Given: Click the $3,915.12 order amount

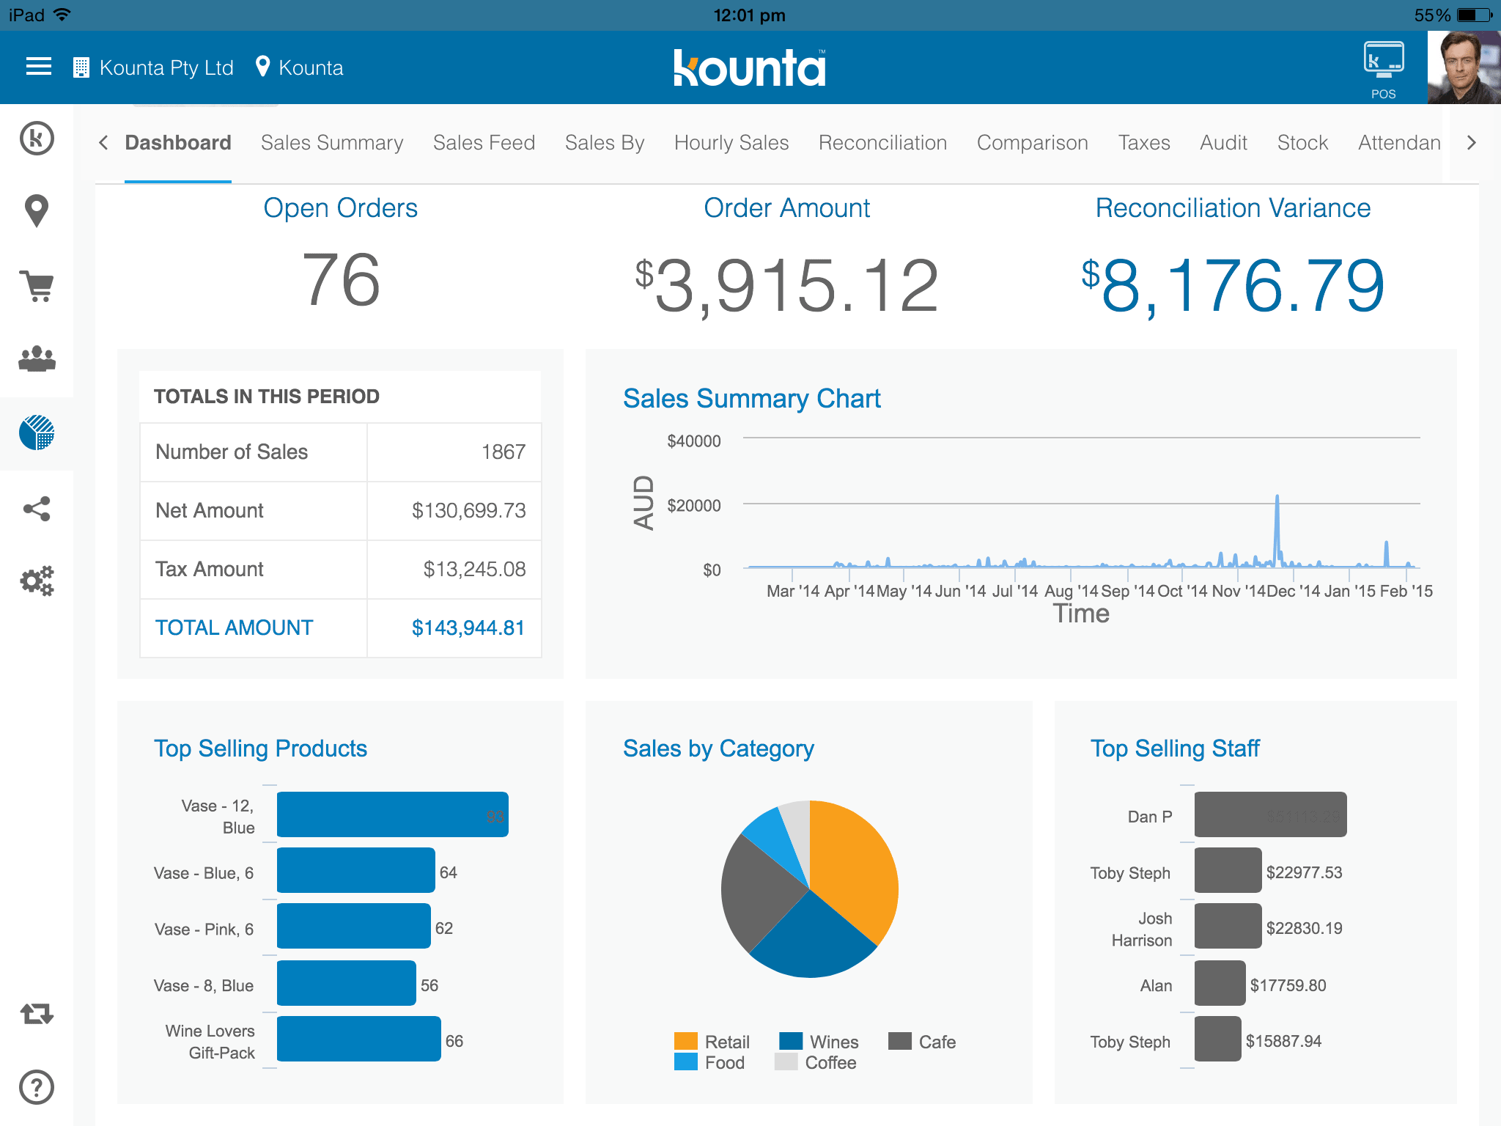Looking at the screenshot, I should [787, 286].
